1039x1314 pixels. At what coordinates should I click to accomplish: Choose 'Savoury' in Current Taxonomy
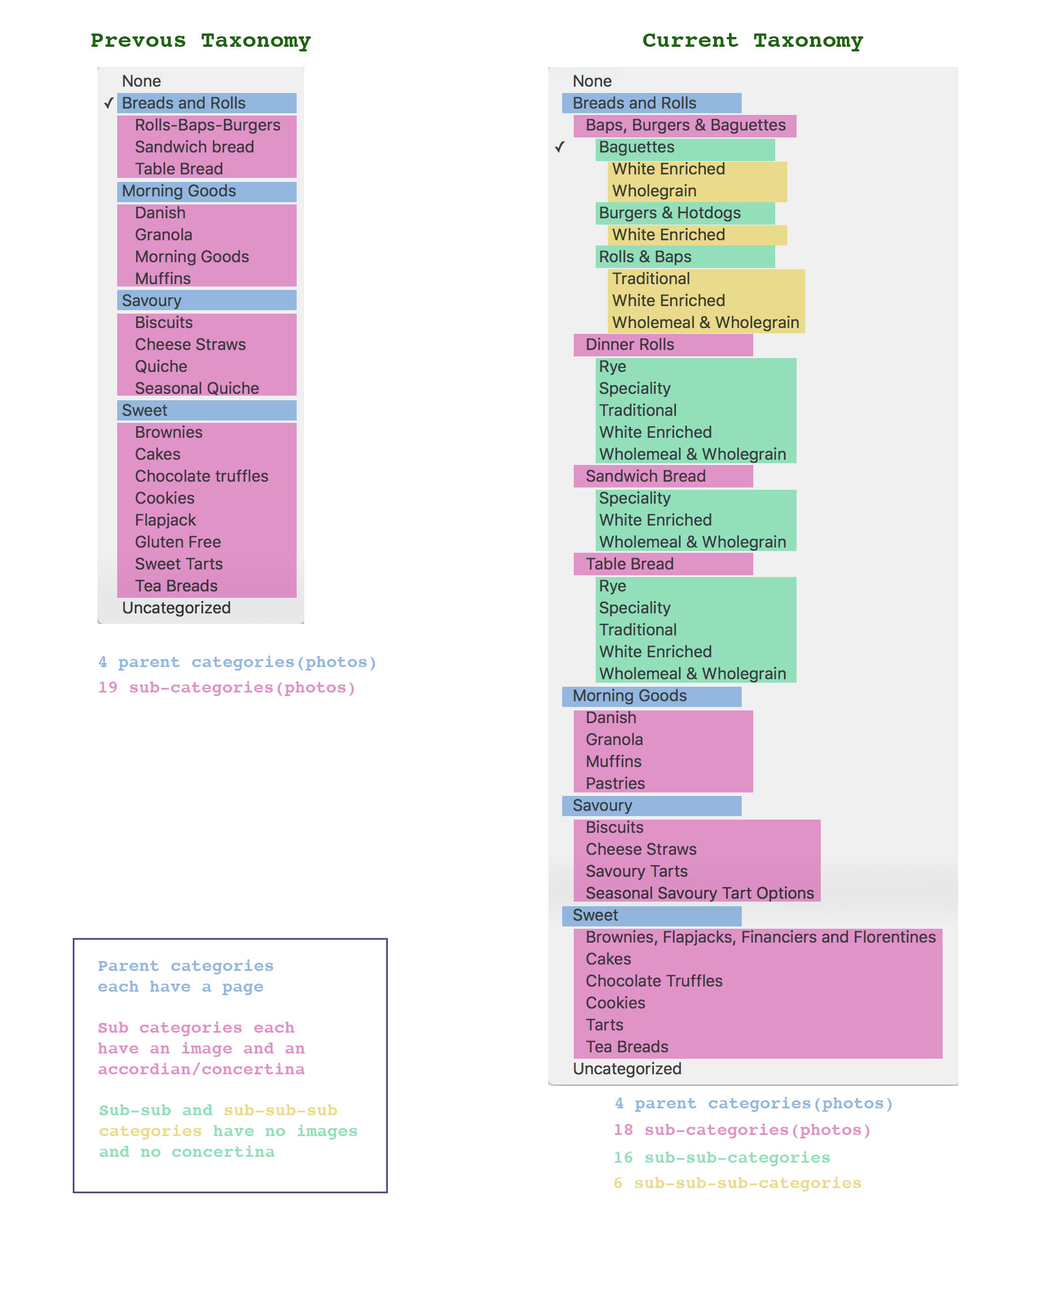coord(652,806)
